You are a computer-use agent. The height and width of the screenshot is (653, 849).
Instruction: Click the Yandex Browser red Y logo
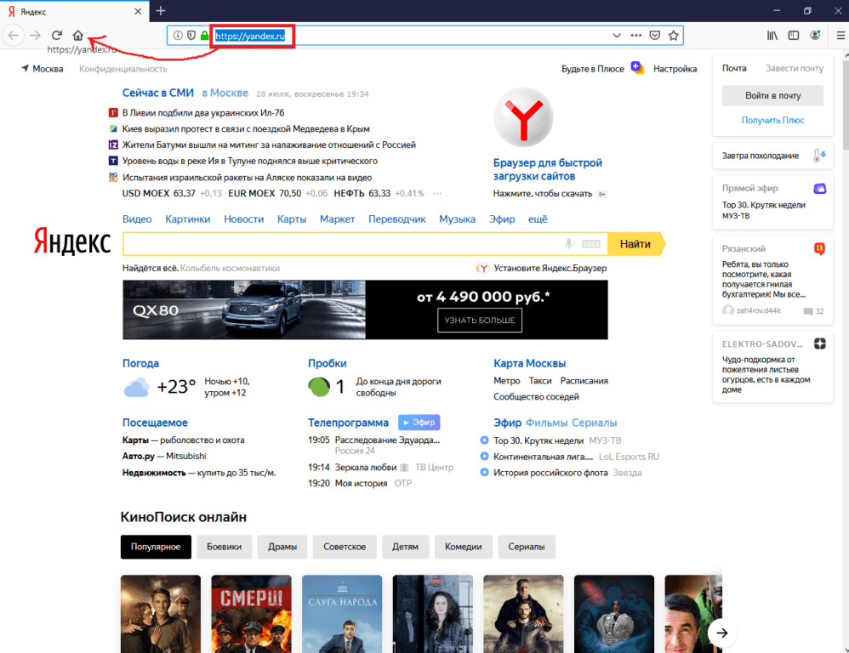click(x=523, y=117)
